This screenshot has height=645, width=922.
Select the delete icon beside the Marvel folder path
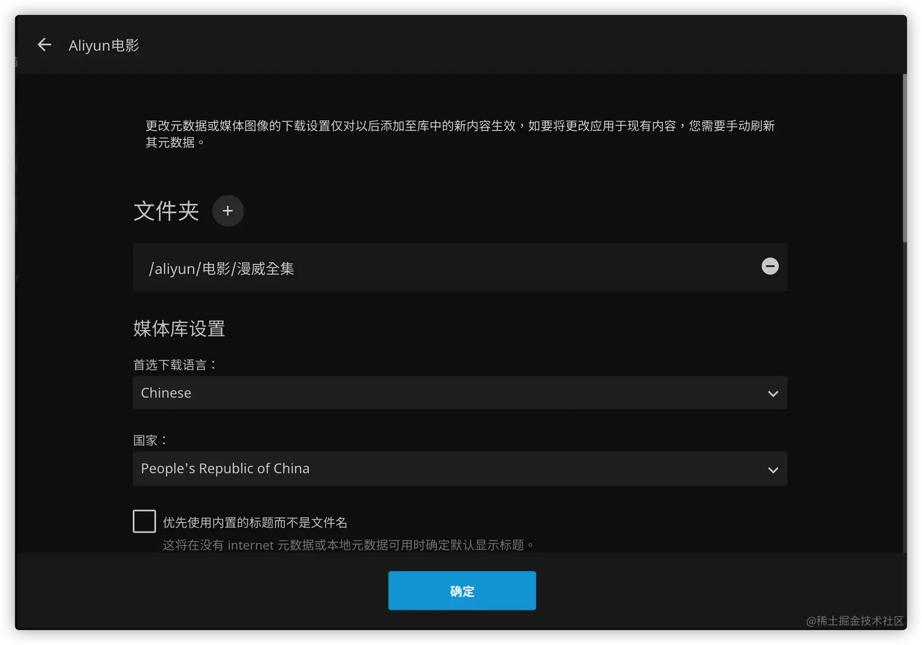point(770,267)
